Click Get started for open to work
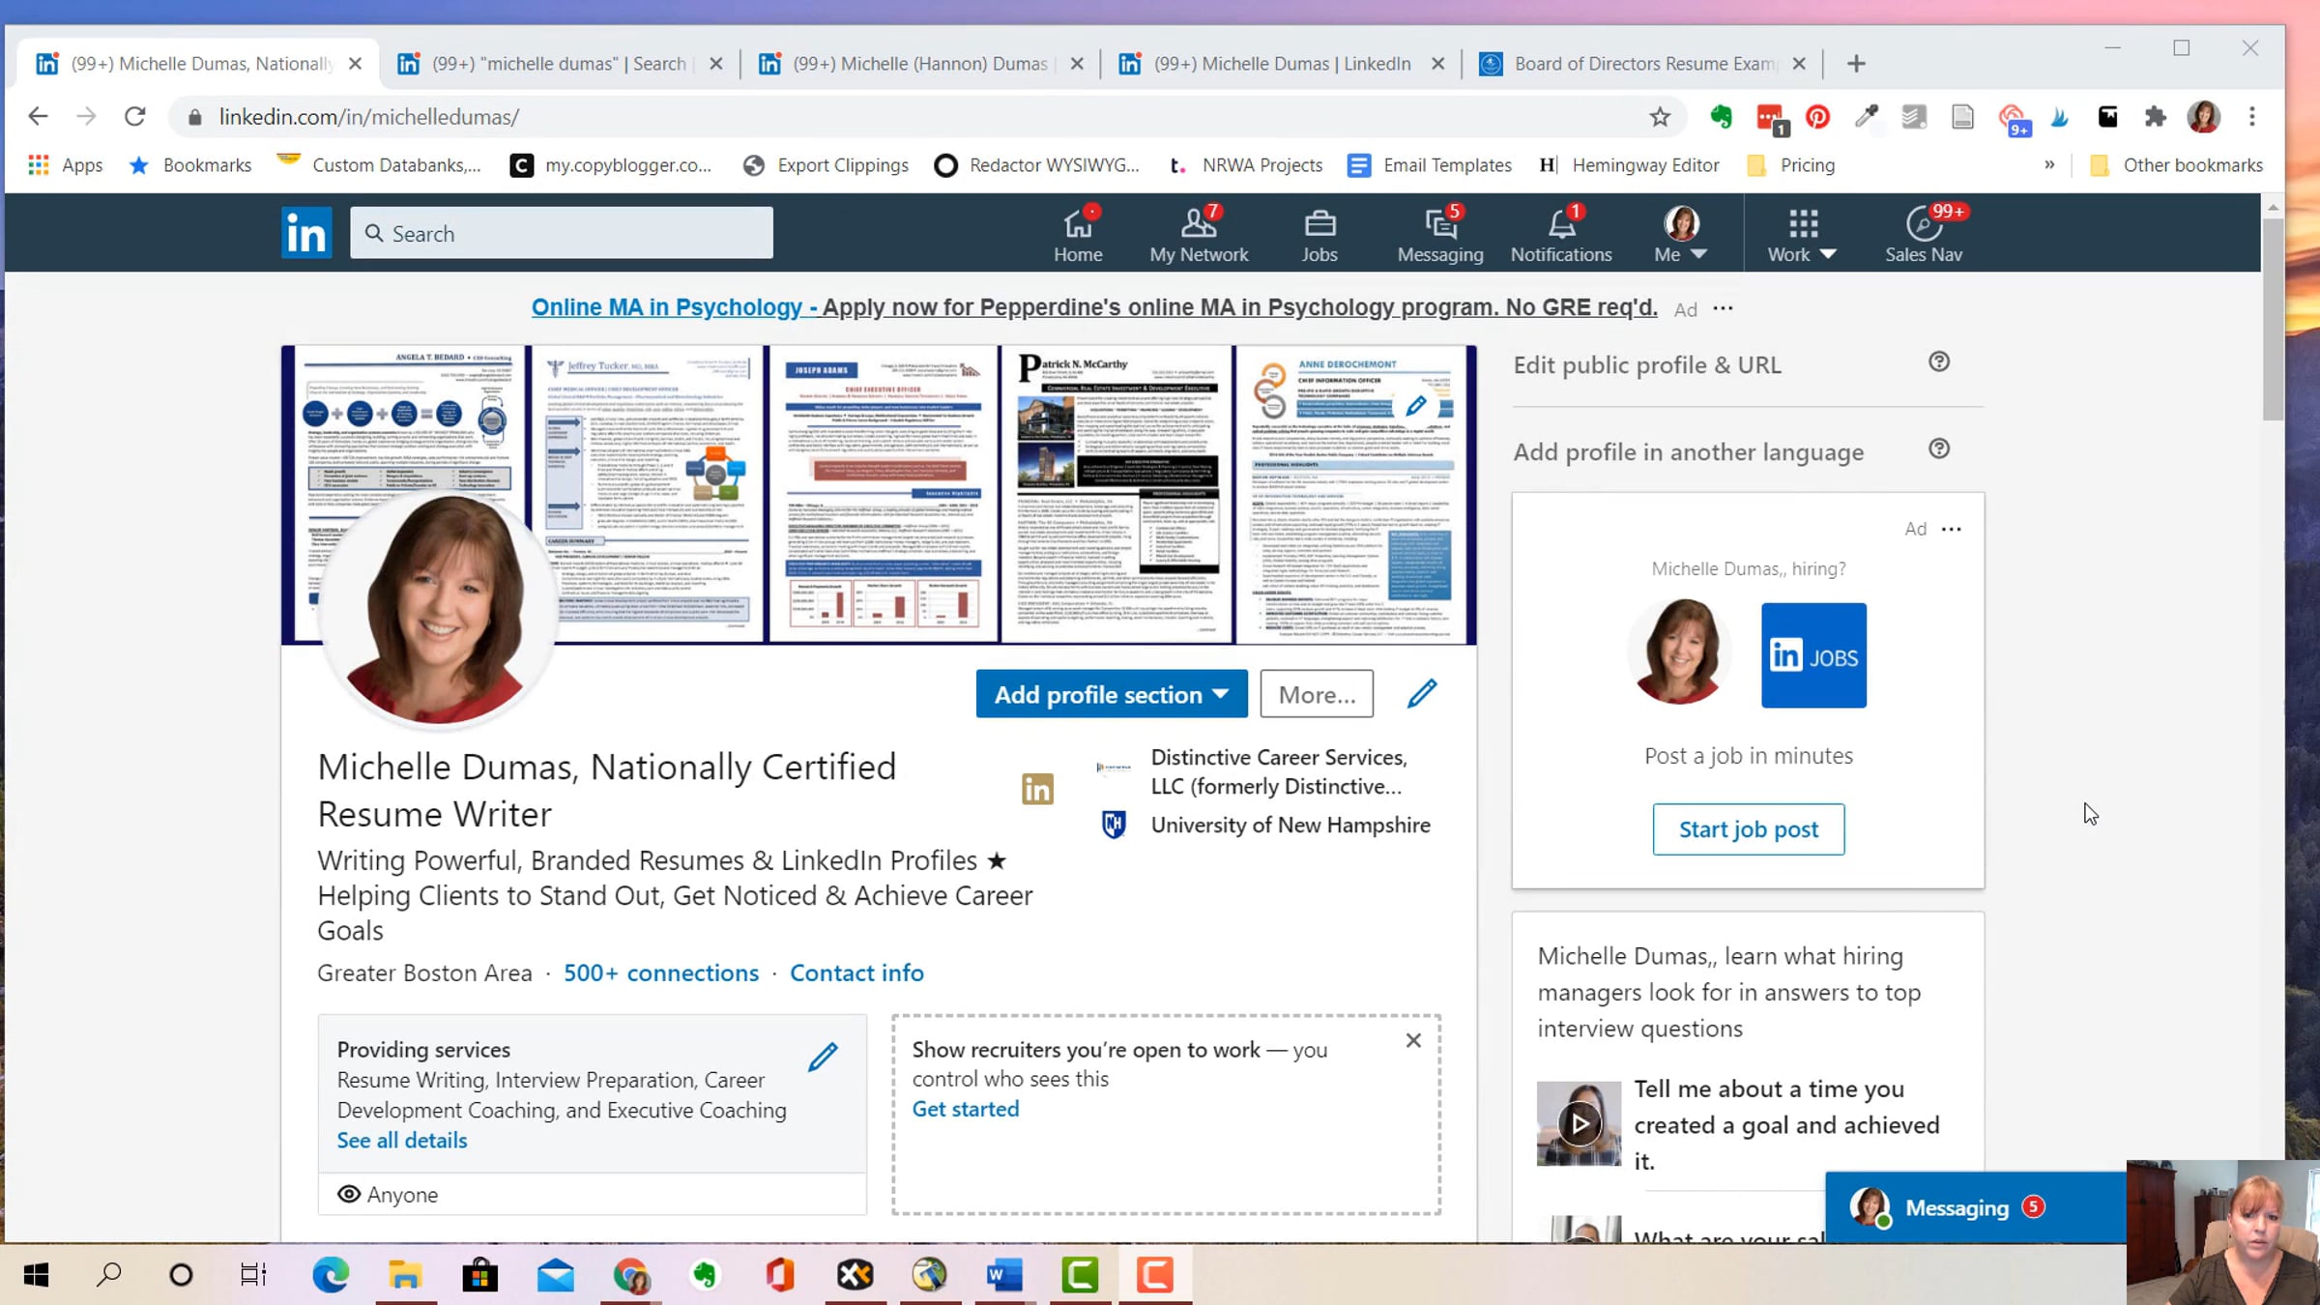2320x1305 pixels. tap(966, 1109)
